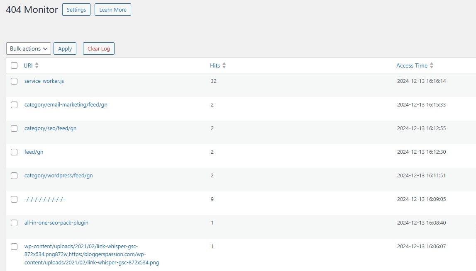Open the category/wordpress/feed/gn link
This screenshot has width=476, height=271.
click(x=59, y=176)
